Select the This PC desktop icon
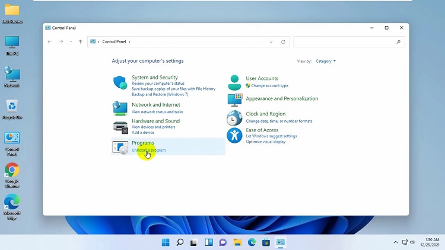 coord(12,46)
